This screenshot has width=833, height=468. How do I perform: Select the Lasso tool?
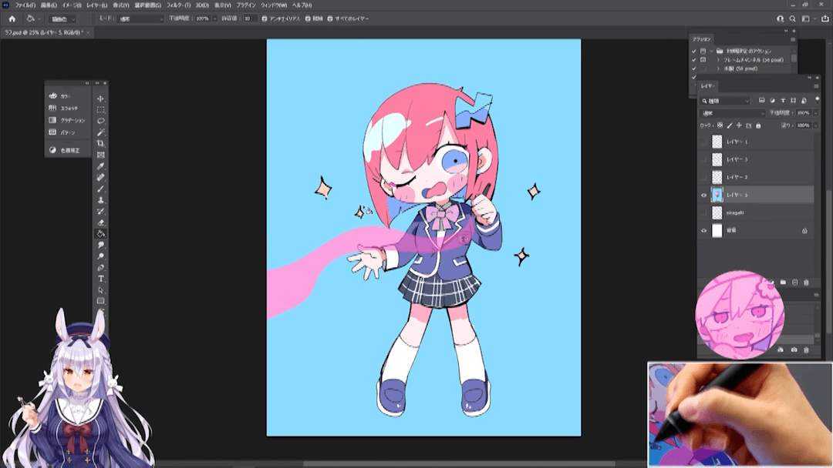coord(101,121)
